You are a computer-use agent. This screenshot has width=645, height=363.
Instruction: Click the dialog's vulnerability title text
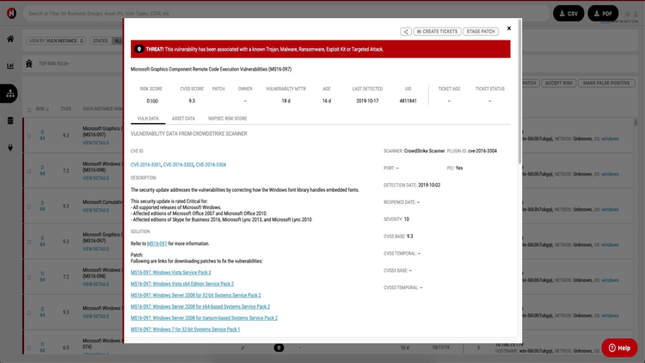pyautogui.click(x=211, y=69)
